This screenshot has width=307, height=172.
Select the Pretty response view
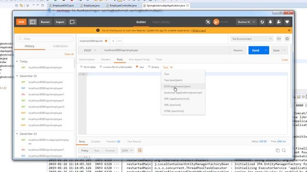[85, 150]
